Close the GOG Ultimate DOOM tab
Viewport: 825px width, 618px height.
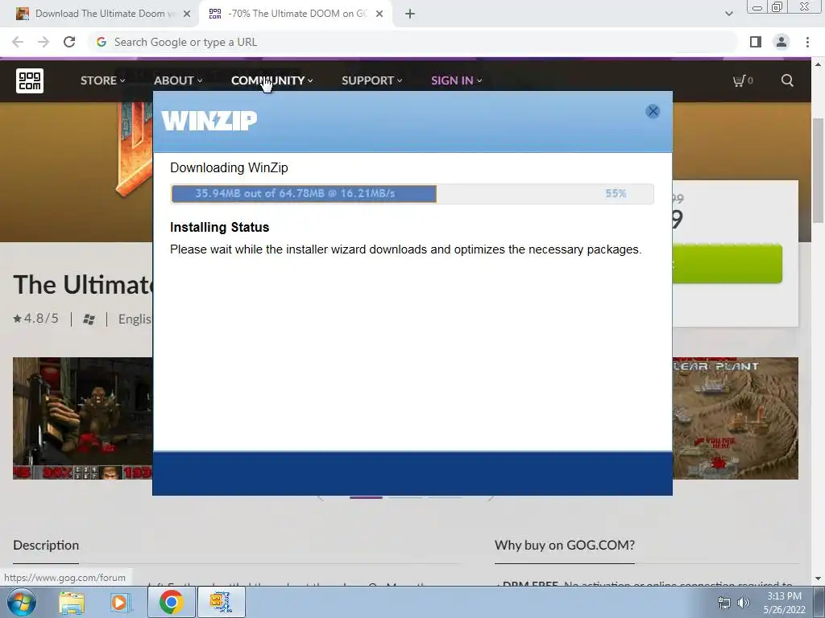coord(379,14)
